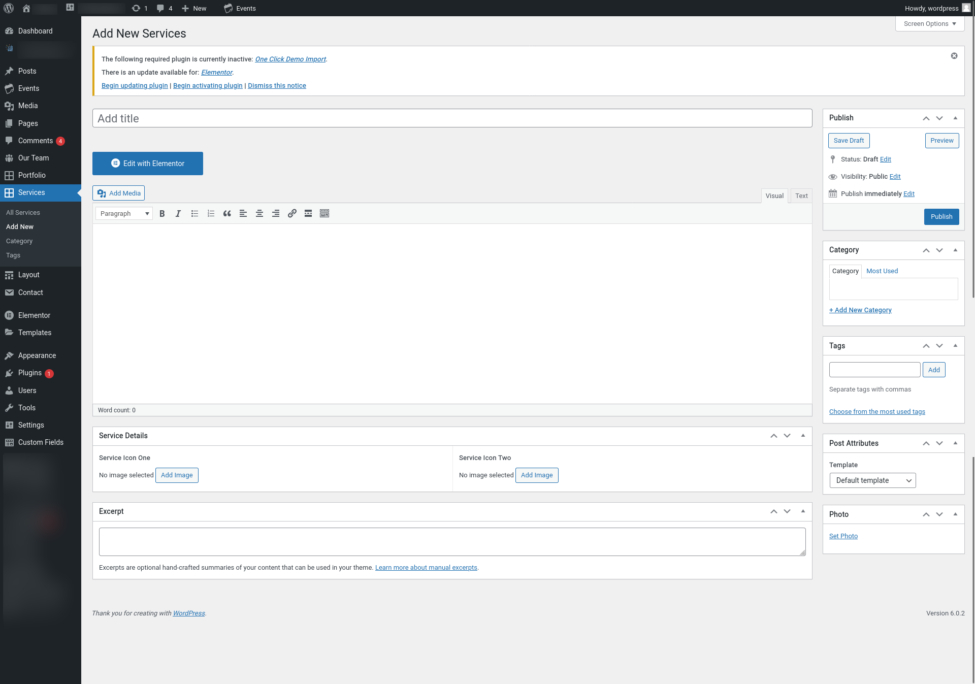Screen dimensions: 975x684
Task: Edit the post visibility setting
Action: pyautogui.click(x=895, y=177)
